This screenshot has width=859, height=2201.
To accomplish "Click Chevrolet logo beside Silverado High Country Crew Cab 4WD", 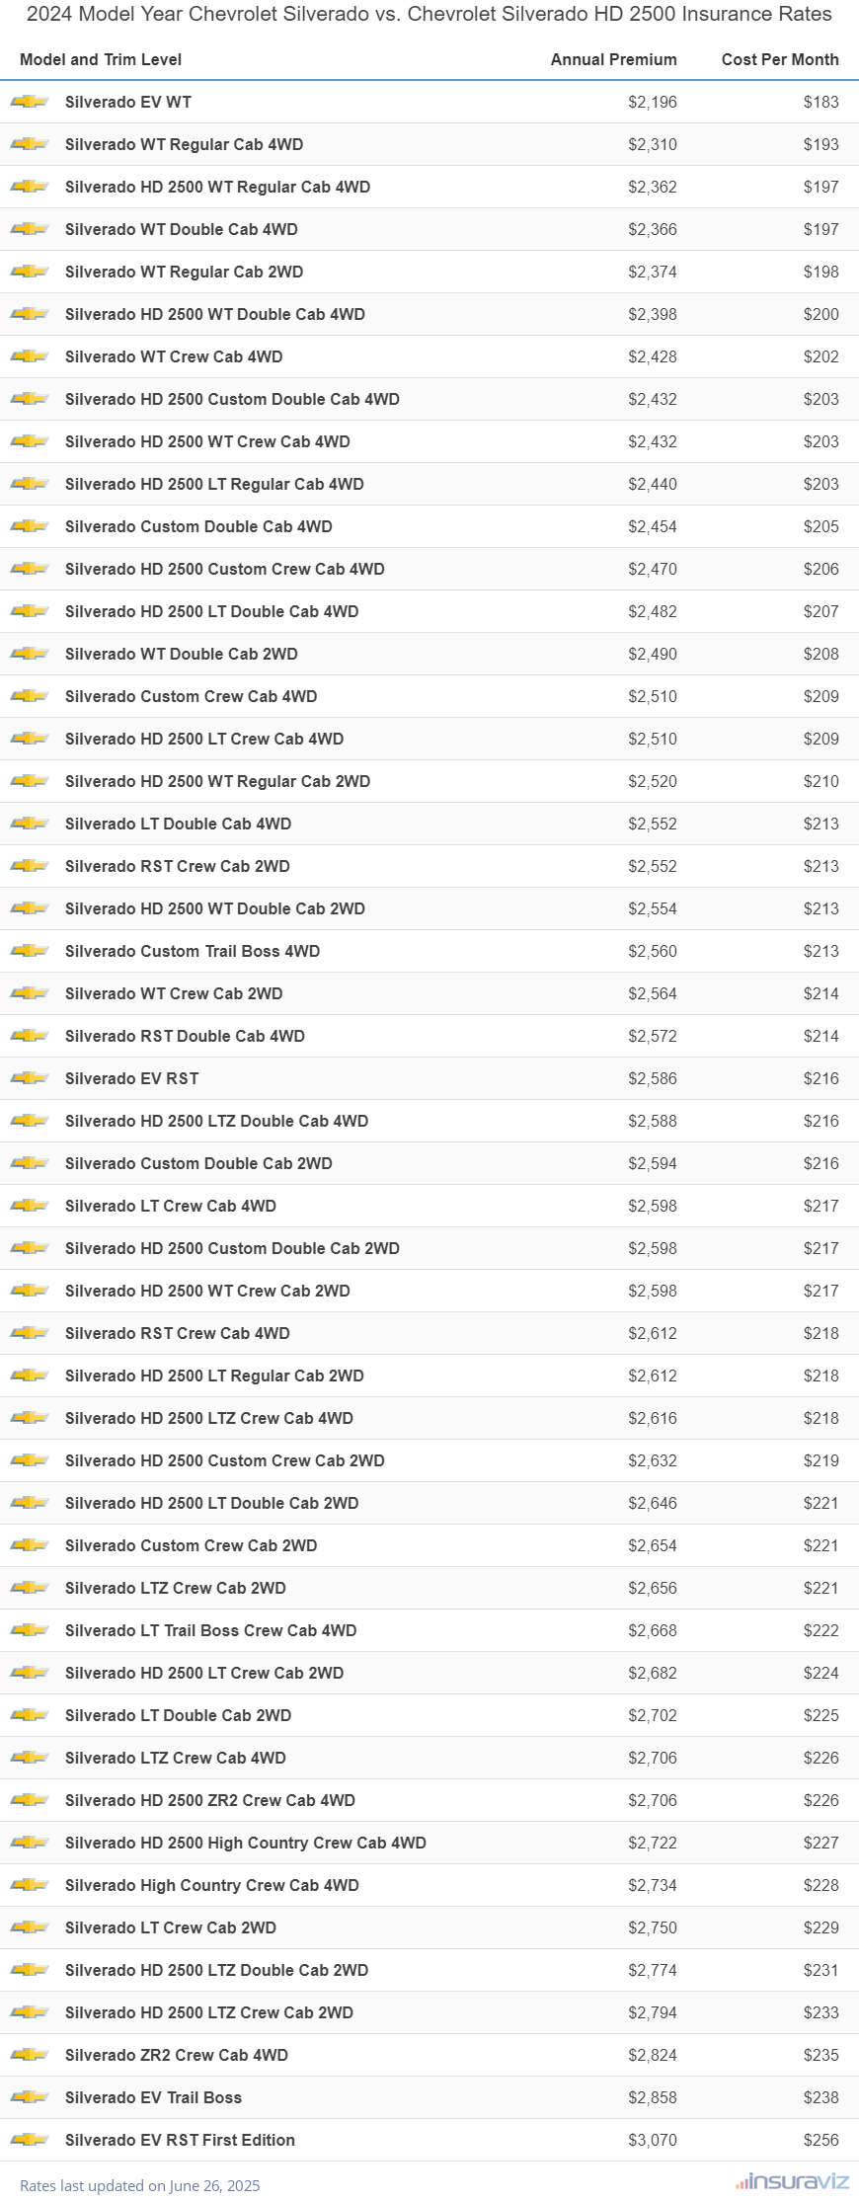I will (30, 1885).
